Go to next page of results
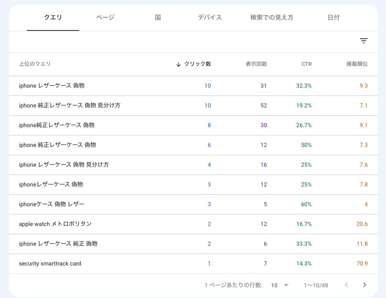 coord(364,285)
